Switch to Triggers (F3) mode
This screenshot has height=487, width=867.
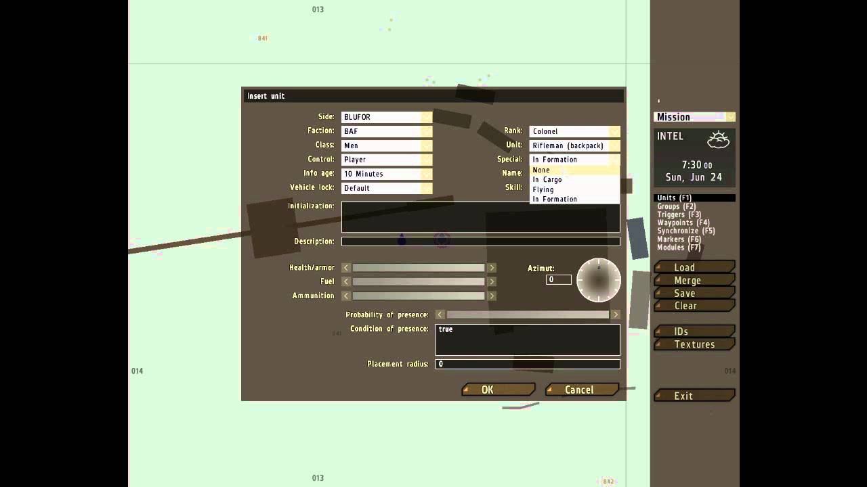(679, 214)
